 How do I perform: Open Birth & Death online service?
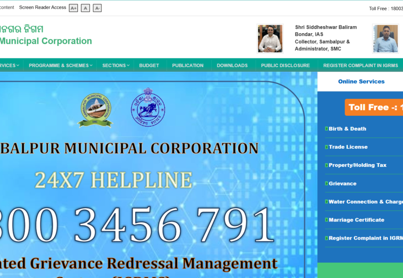347,129
